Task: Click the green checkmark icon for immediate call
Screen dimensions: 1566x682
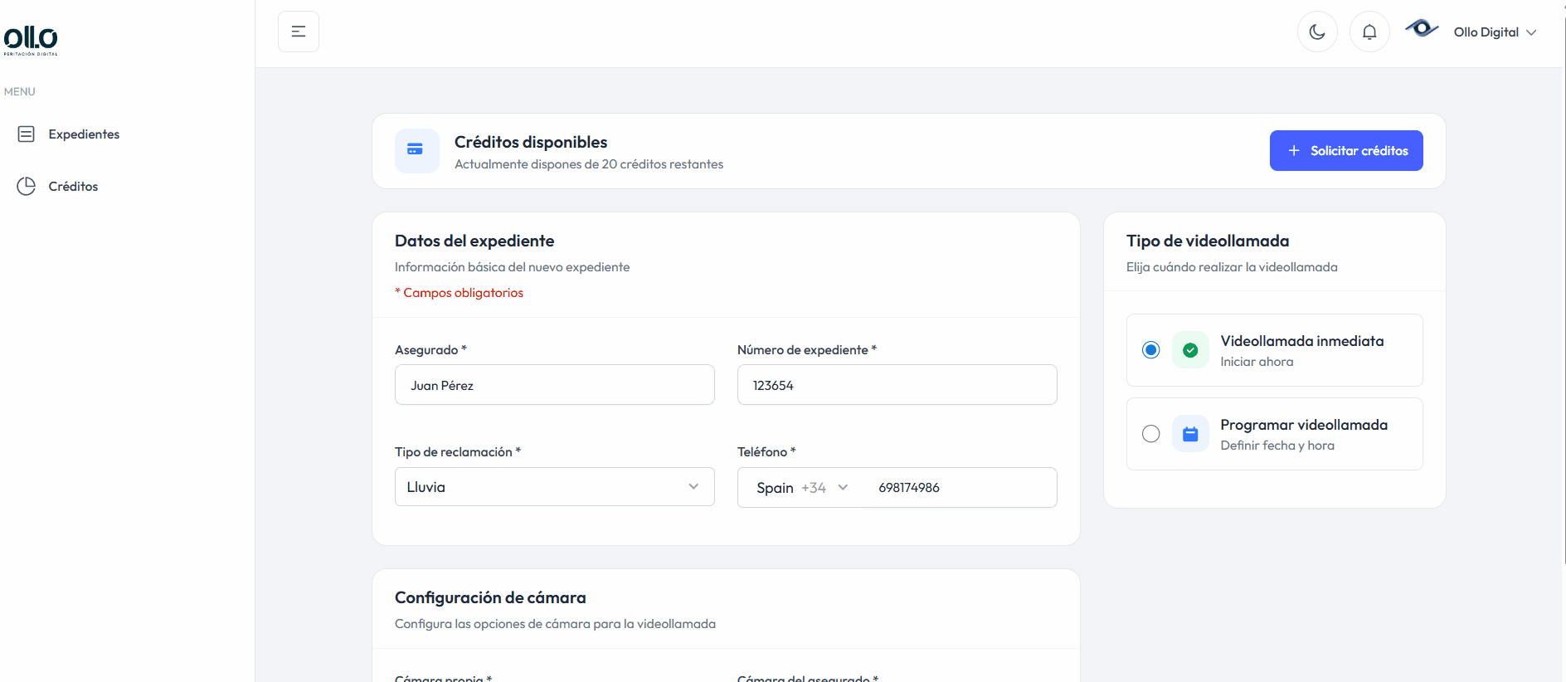Action: [x=1190, y=350]
